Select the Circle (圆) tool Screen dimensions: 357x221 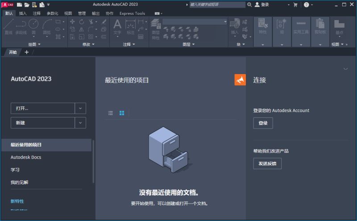(x=33, y=27)
